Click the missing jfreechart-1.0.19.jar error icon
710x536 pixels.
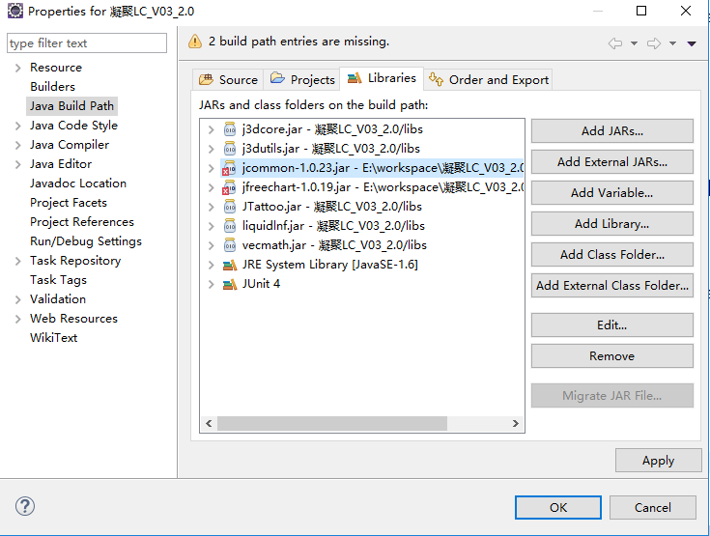coord(229,187)
